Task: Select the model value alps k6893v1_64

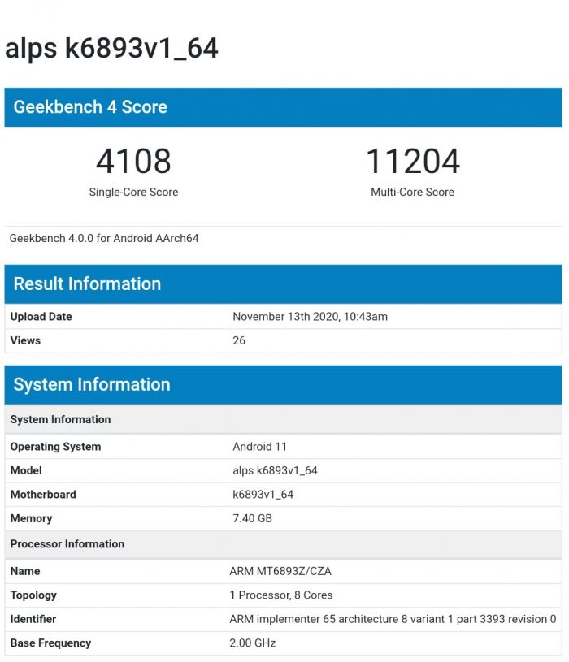Action: coord(275,471)
